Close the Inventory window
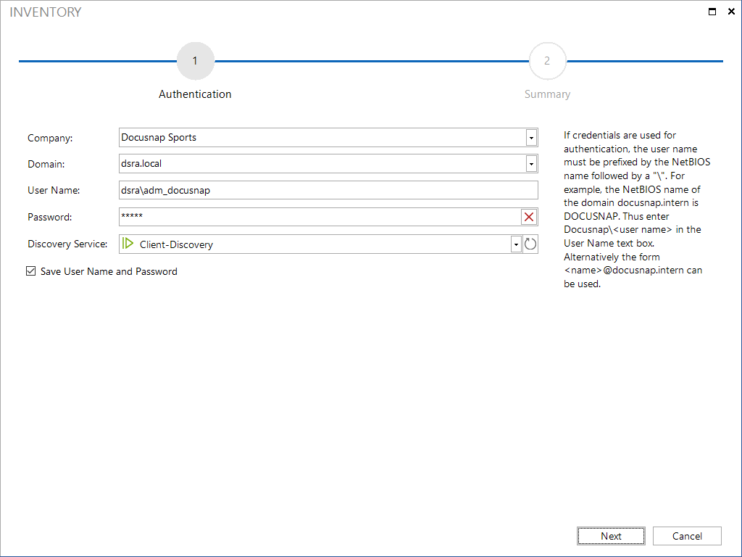Viewport: 742px width, 557px height. [x=731, y=12]
